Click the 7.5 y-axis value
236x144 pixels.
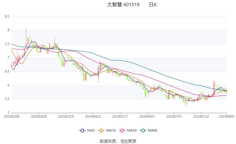pos(7,44)
